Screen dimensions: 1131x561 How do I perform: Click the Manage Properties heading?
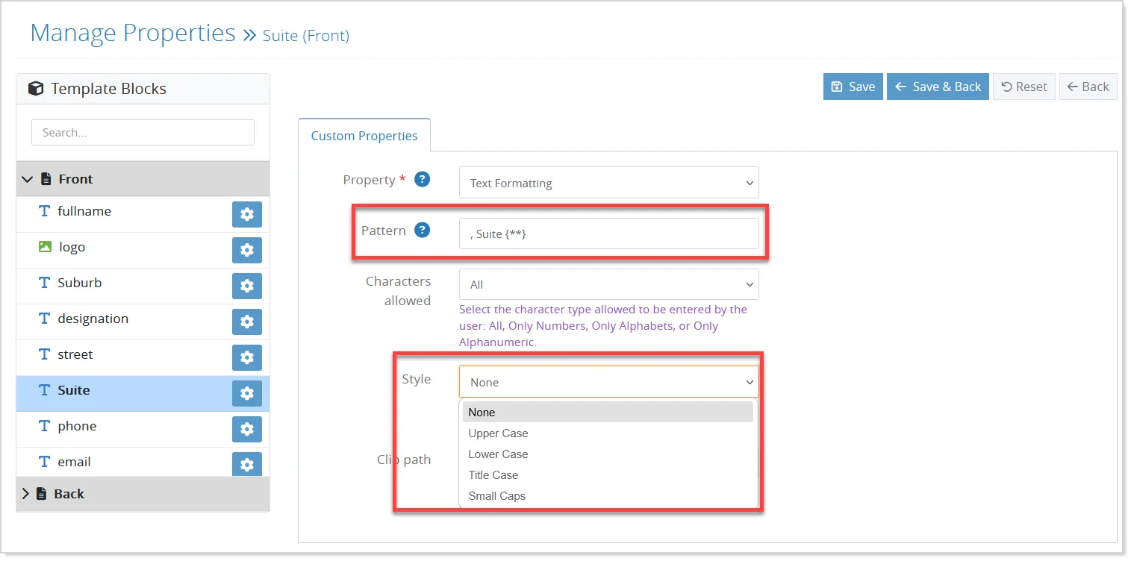(x=133, y=33)
